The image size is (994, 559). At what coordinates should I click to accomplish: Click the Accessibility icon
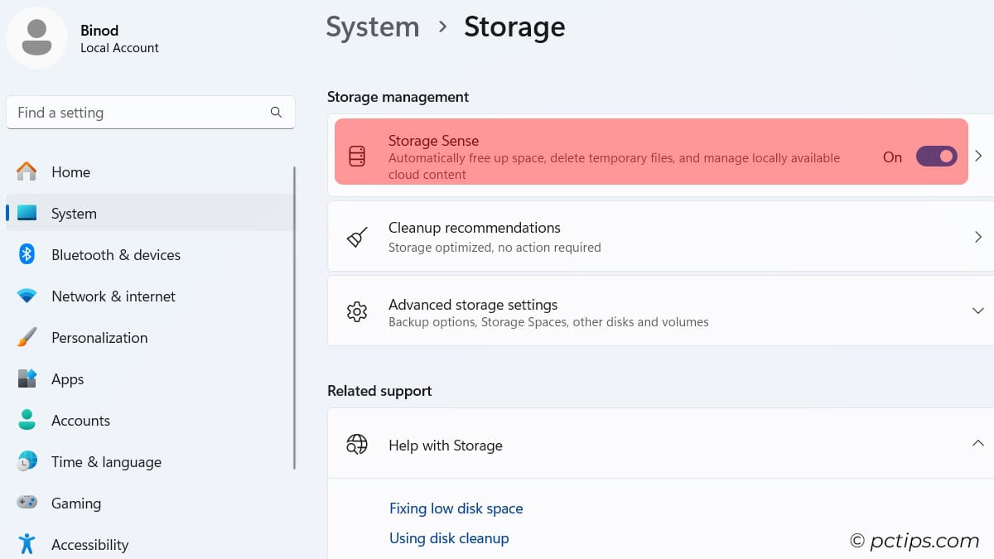coord(27,544)
